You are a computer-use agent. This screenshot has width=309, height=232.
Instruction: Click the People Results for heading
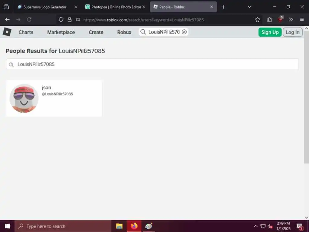(x=56, y=51)
